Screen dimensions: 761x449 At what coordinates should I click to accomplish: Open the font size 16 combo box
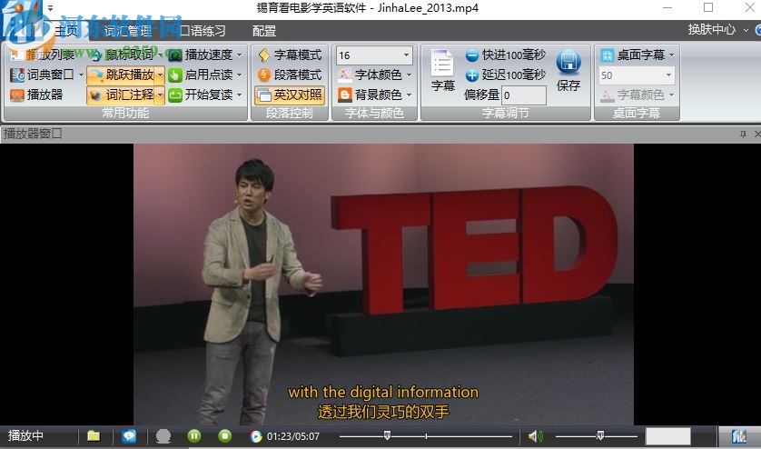tap(374, 55)
